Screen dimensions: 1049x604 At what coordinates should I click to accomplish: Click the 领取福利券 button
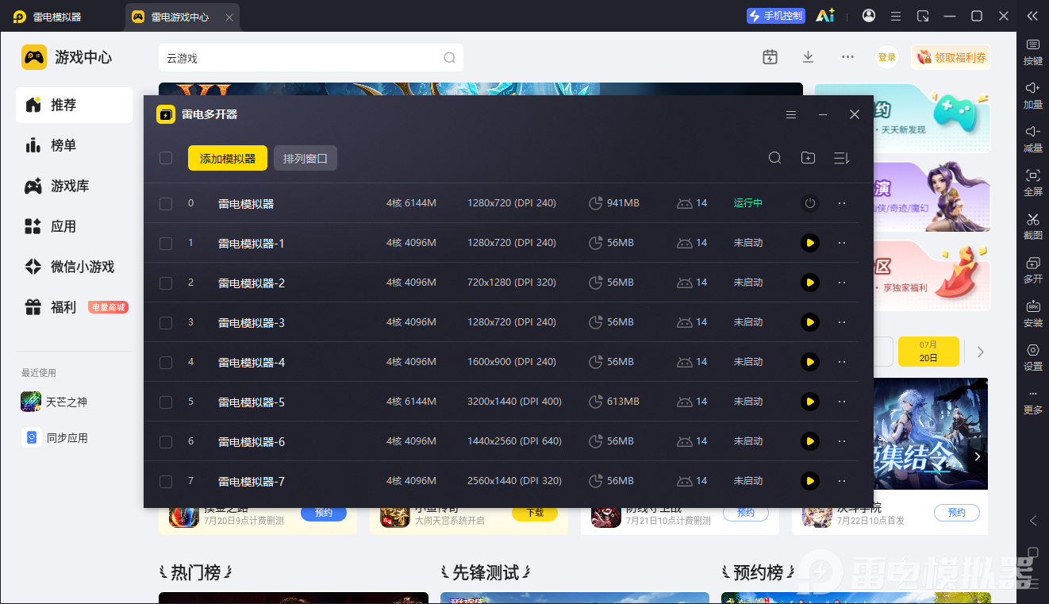click(x=951, y=57)
